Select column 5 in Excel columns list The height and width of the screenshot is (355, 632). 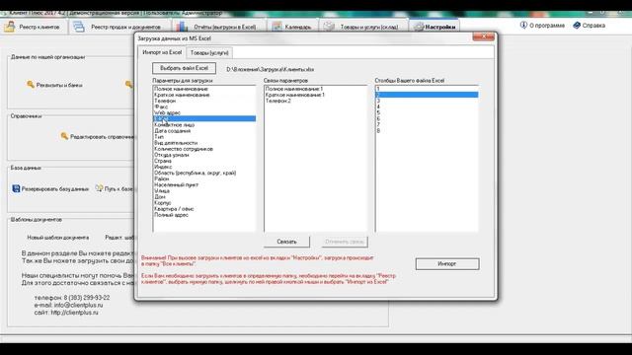click(x=427, y=112)
